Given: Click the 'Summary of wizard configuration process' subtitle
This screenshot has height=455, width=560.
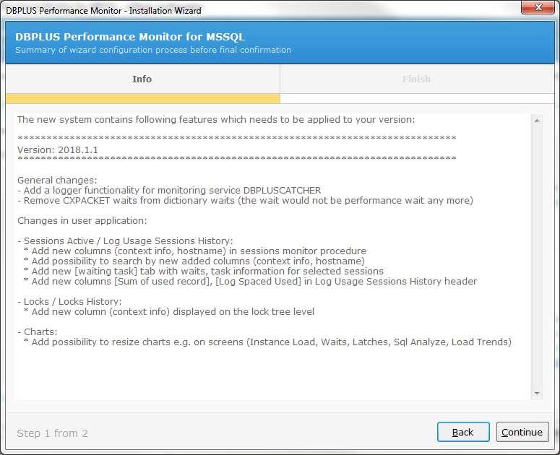Looking at the screenshot, I should tap(153, 50).
